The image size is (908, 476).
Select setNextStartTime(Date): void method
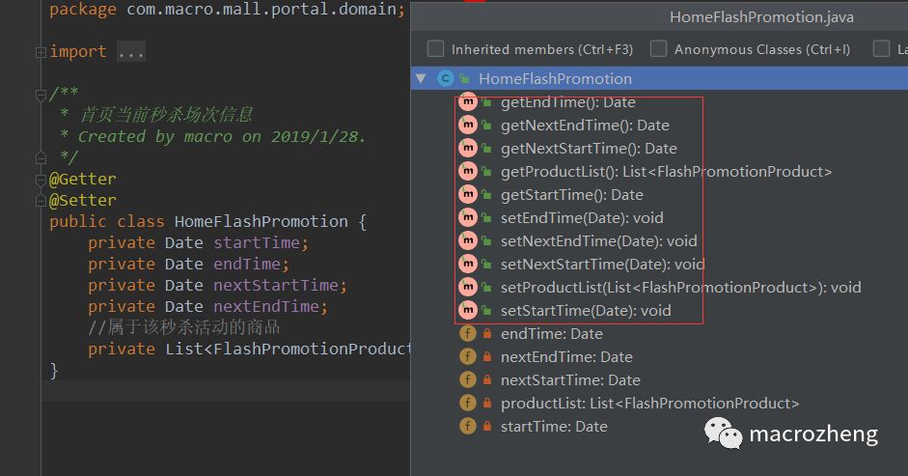603,265
